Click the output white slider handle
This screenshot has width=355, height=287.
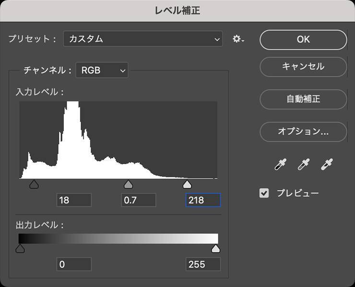[216, 249]
